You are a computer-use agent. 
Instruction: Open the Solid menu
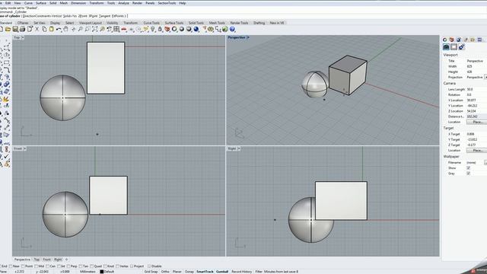53,3
